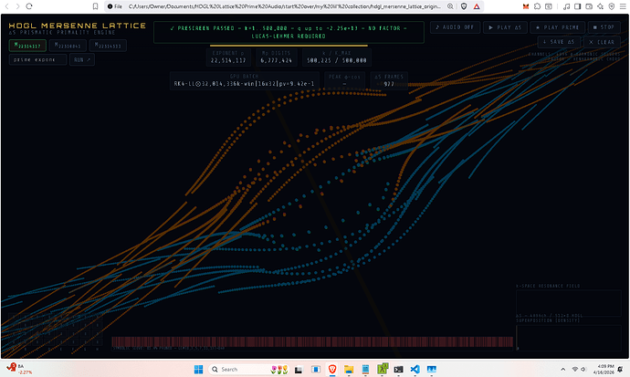Save via the SAVE Δ5 button
630x377 pixels.
[x=559, y=42]
